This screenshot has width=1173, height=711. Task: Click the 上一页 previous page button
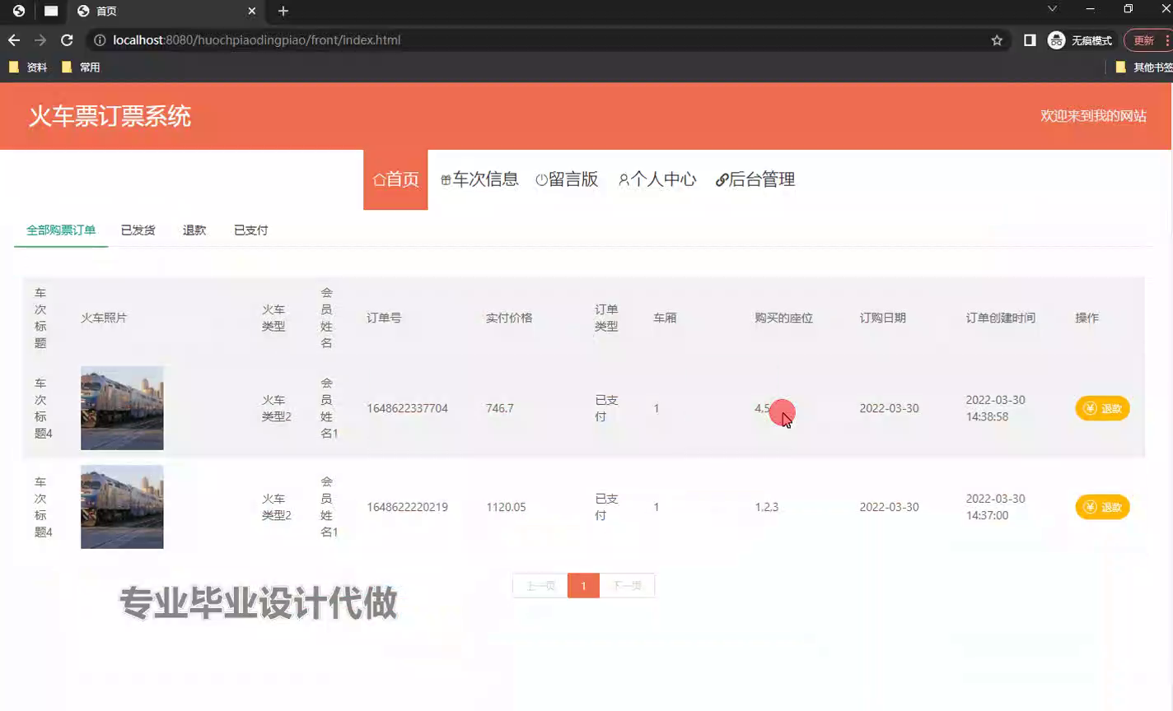point(540,586)
